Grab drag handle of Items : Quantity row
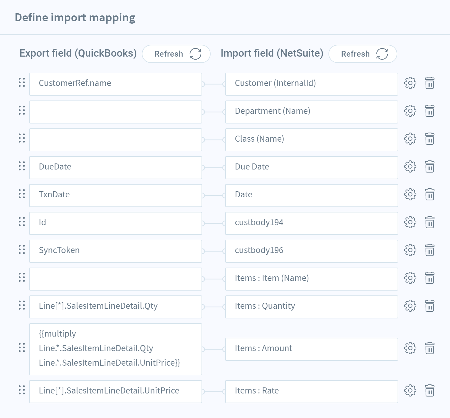This screenshot has width=450, height=418. (22, 305)
